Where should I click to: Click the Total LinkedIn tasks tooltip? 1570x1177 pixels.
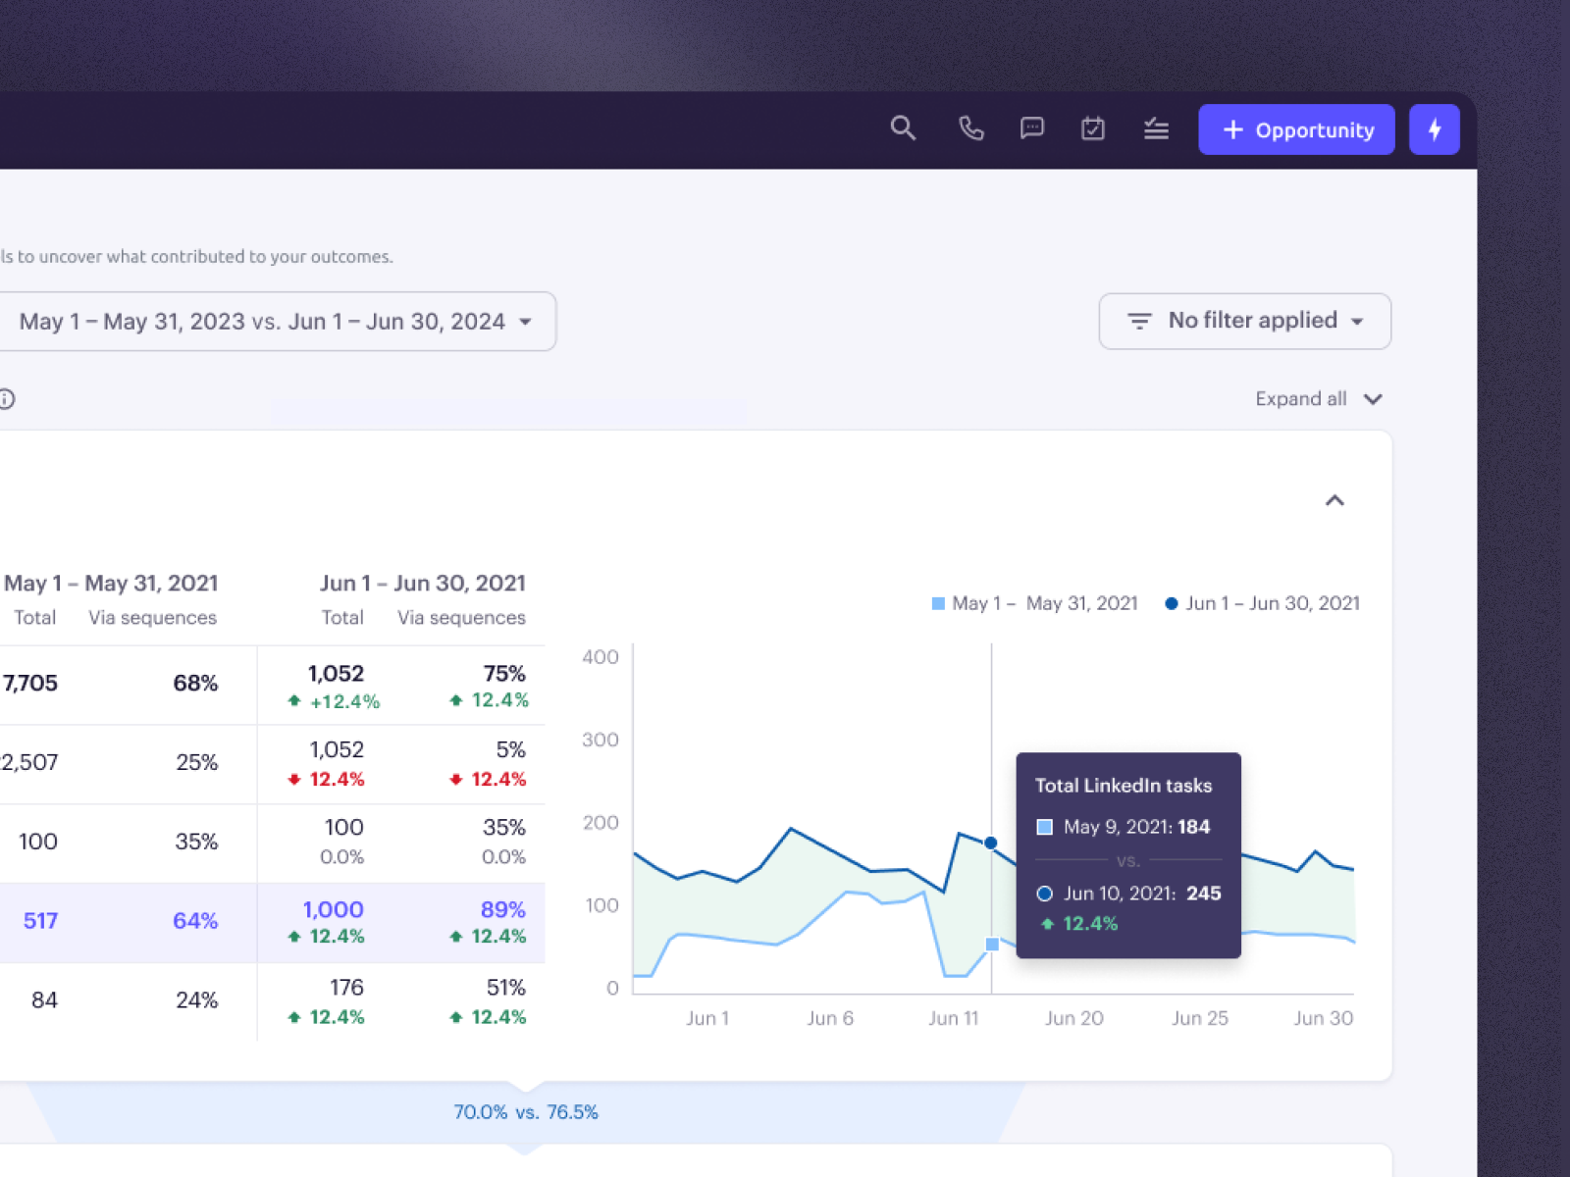(1126, 853)
